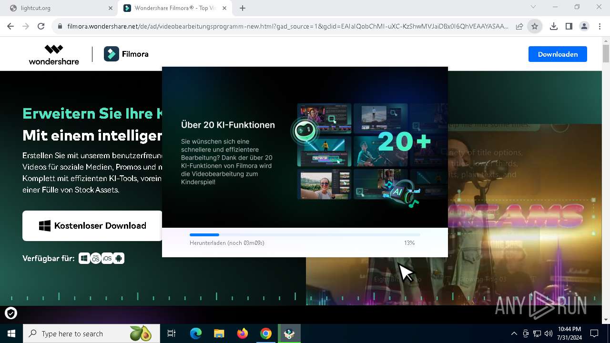Select the iOS platform icon

click(107, 258)
